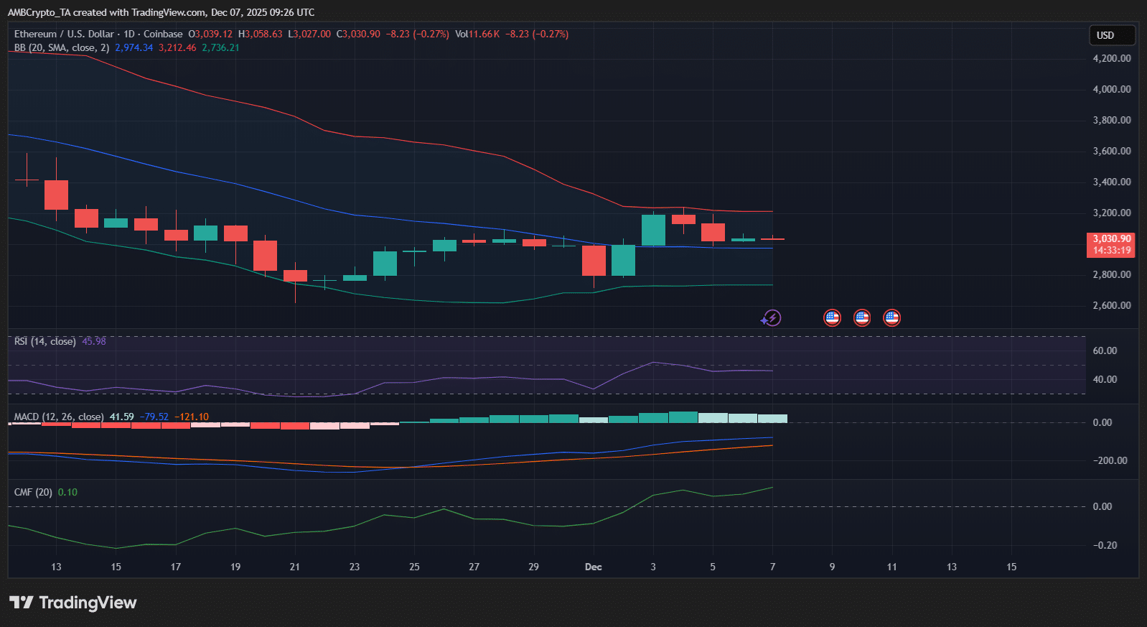Open the USD currency selector
The width and height of the screenshot is (1147, 627).
[1111, 35]
